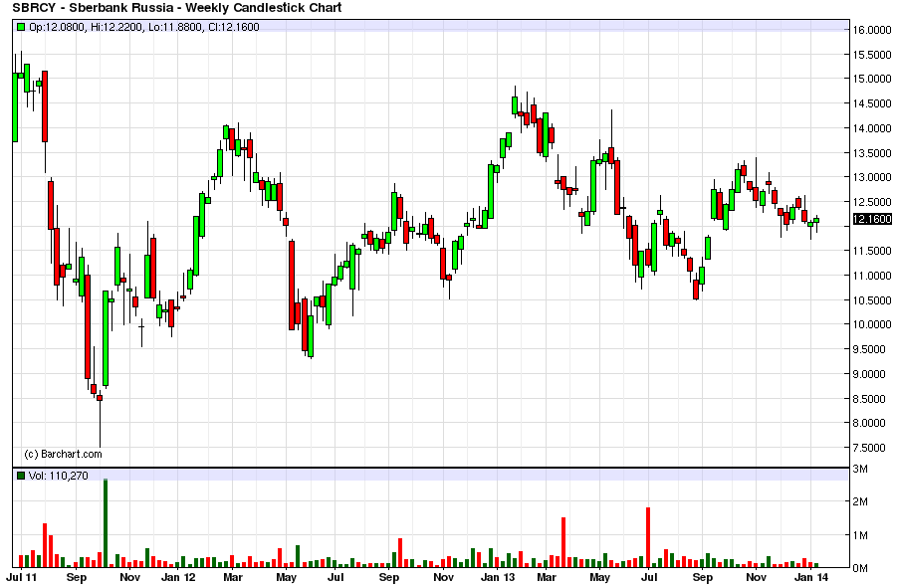
Task: Click the '(c) Barchart.com' text
Action: (x=63, y=454)
